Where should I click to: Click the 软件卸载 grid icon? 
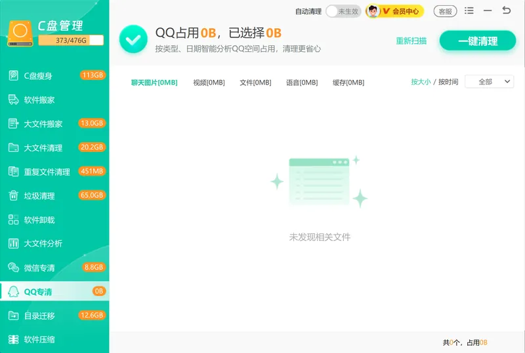click(13, 219)
